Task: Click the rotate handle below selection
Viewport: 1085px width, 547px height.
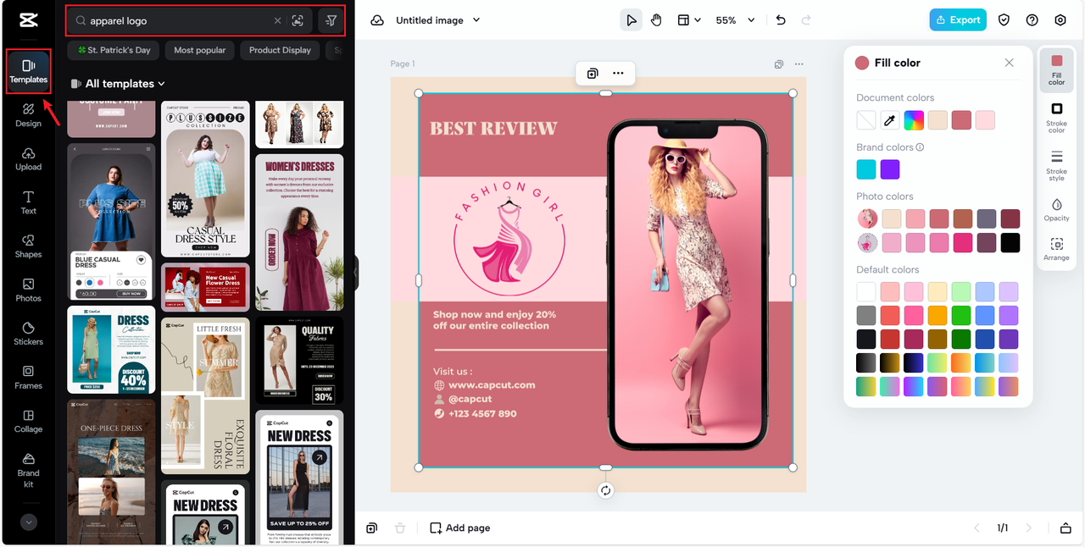Action: tap(605, 490)
